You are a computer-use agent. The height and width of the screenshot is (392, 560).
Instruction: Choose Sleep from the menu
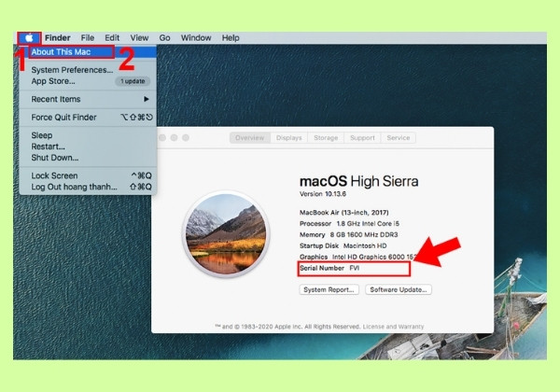[x=89, y=135]
